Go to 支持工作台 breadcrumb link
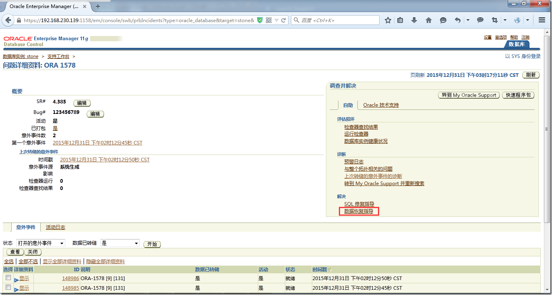552x295 pixels. (58, 56)
